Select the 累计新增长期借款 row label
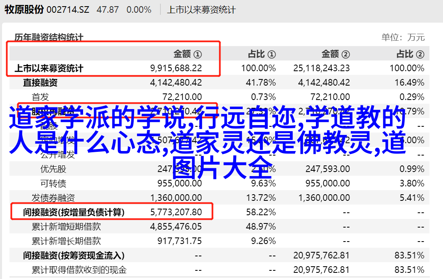443x279 pixels. click(66, 241)
